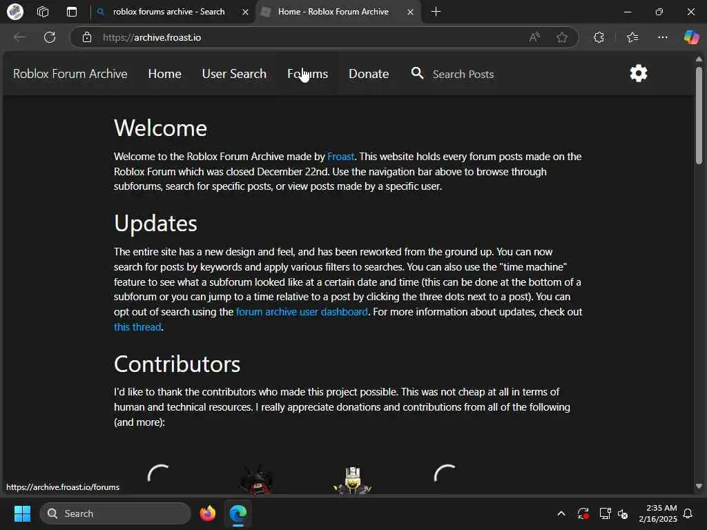
Task: Select the Home - Roblox Forum Archive tab
Action: tap(338, 12)
